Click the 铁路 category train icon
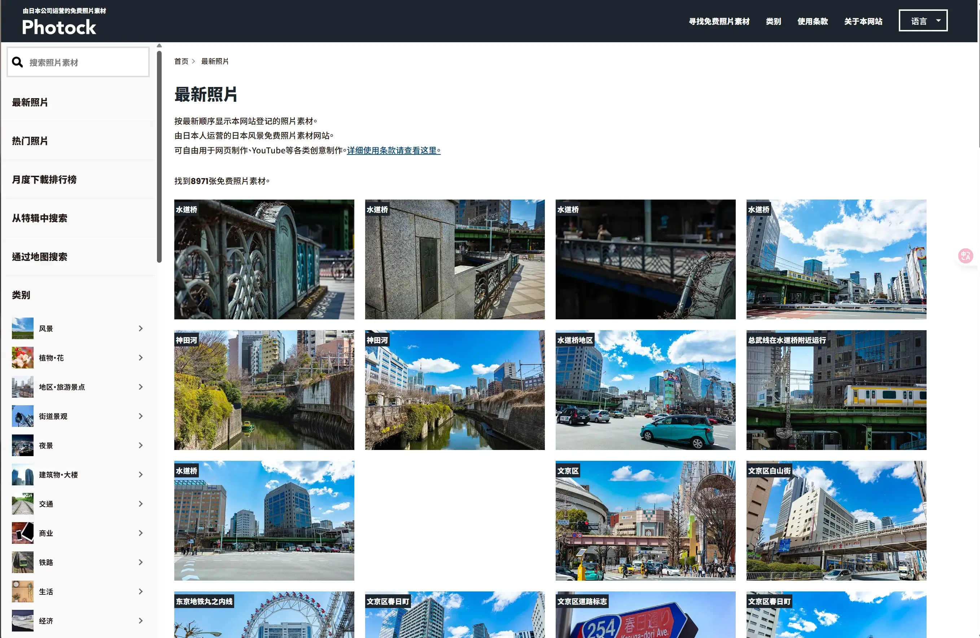Image resolution: width=980 pixels, height=638 pixels. pos(23,562)
